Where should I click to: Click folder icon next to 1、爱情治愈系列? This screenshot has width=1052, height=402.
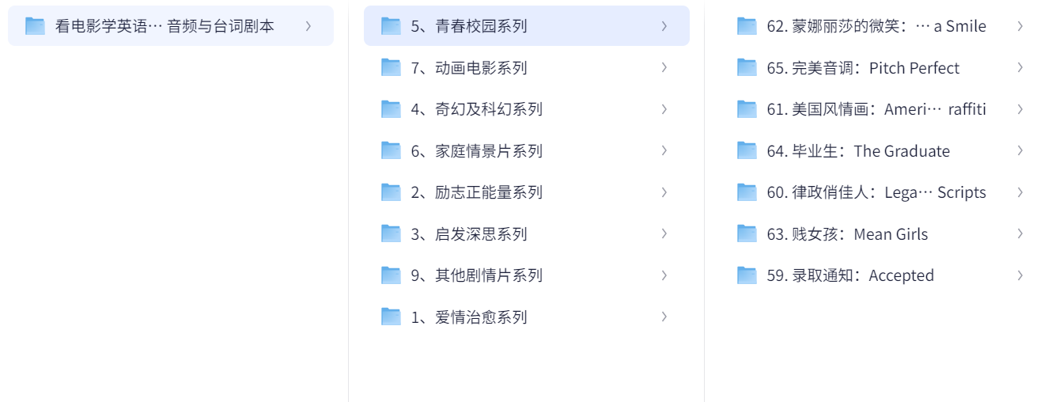pos(391,317)
